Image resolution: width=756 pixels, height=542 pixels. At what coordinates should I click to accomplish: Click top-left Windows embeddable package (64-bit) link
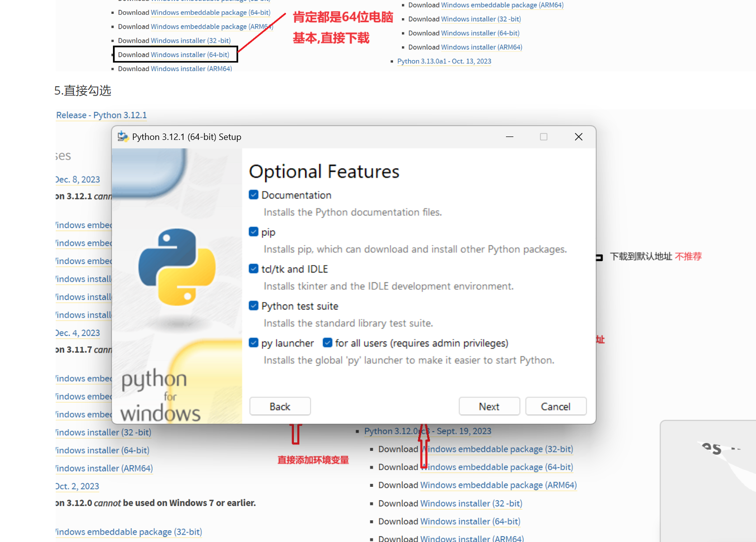click(211, 12)
